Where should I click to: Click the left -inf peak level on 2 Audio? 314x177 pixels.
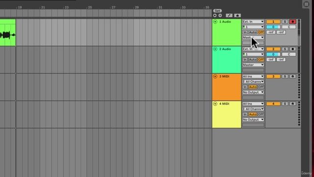pos(271,59)
